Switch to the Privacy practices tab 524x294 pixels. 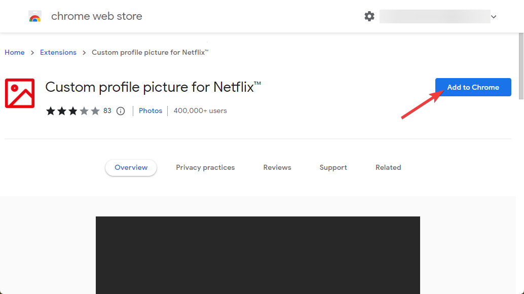pyautogui.click(x=206, y=168)
